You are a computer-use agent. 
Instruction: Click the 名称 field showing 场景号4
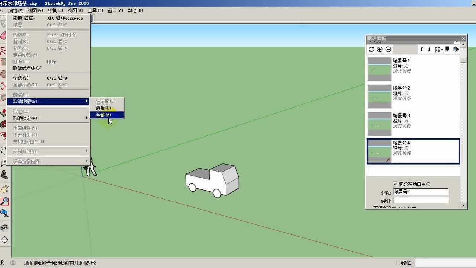[421, 192]
